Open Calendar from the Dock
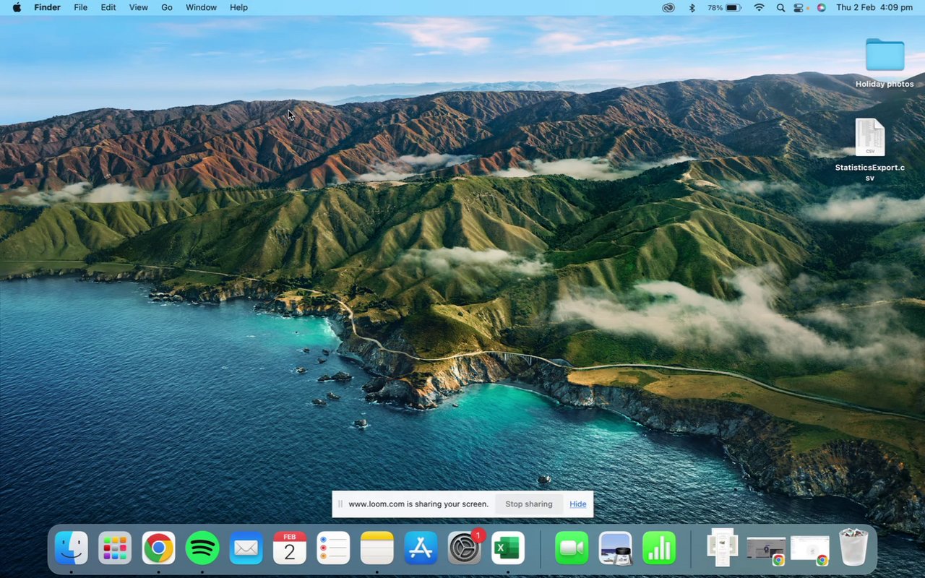The height and width of the screenshot is (578, 925). 290,548
